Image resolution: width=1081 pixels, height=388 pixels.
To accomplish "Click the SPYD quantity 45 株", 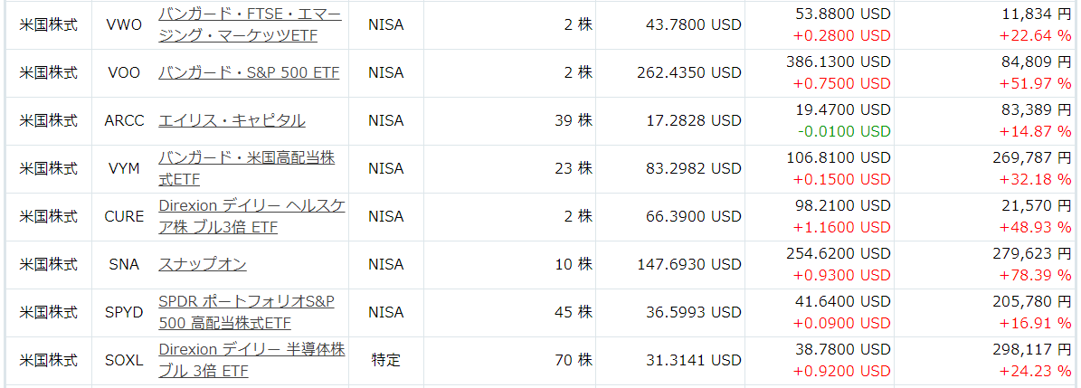I will [574, 312].
